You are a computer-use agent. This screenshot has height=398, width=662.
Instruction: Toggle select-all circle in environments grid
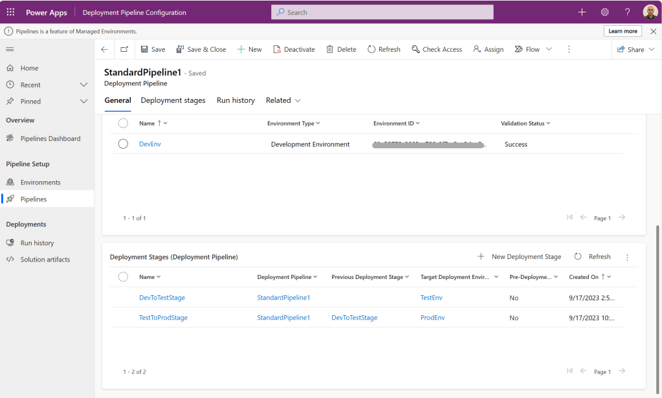click(x=123, y=123)
